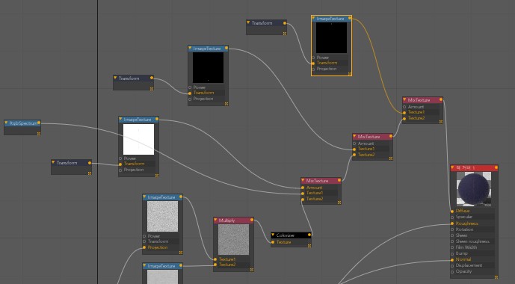Collapse the Multiply node using its header triangle
515x284 pixels.
click(x=215, y=220)
